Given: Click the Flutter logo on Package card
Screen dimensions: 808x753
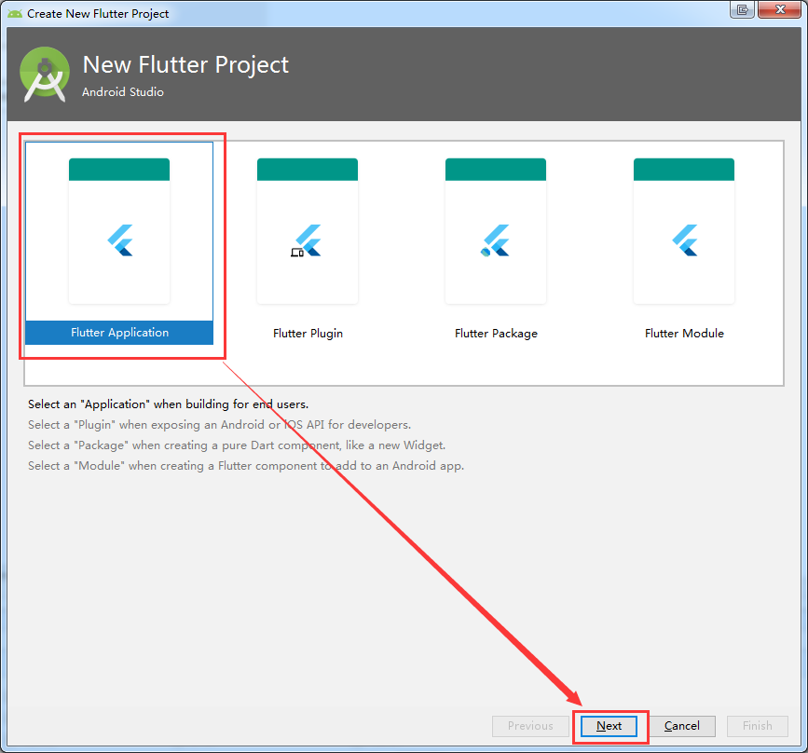Looking at the screenshot, I should (495, 240).
